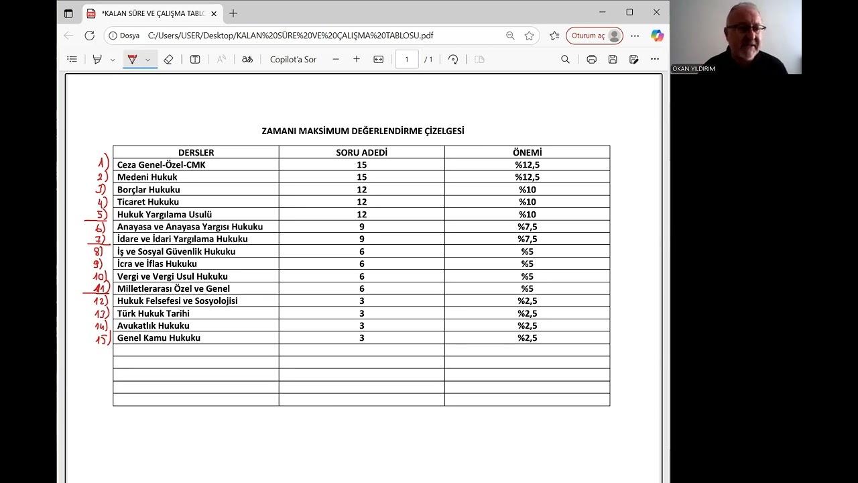Select the highlighter tool

pos(97,60)
